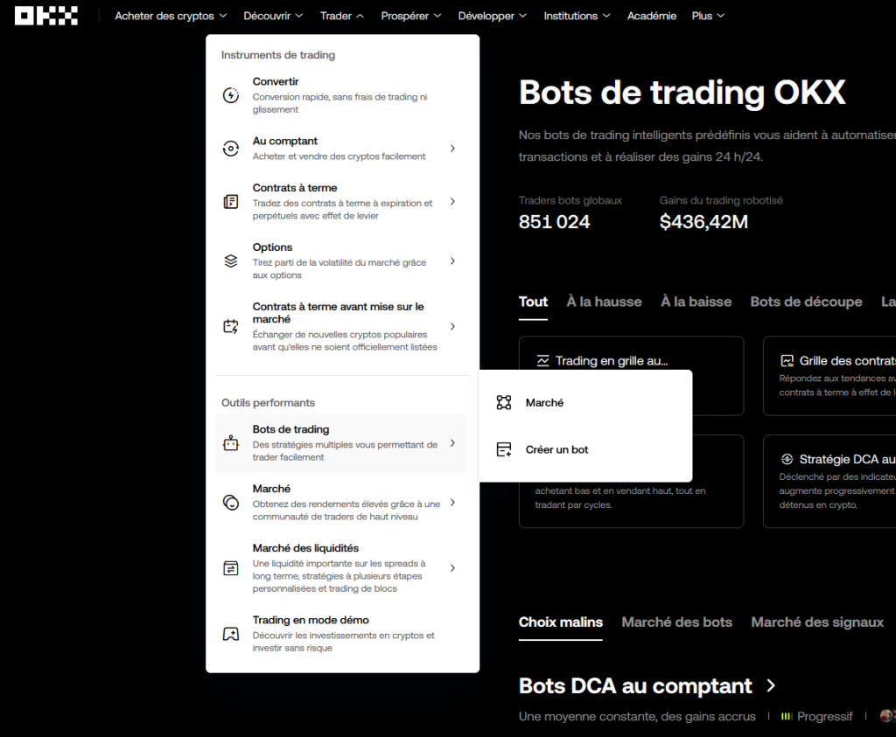Click the Progressif label
The width and height of the screenshot is (896, 737).
pyautogui.click(x=824, y=716)
